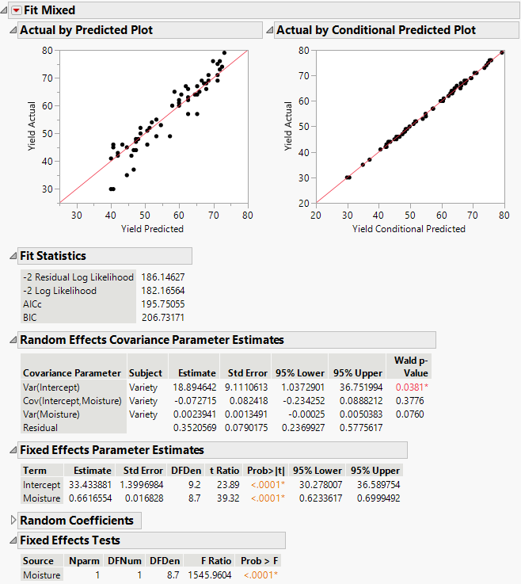Collapse Fixed Effects Parameter Estimates section
Viewport: 521px width, 584px height.
[x=12, y=450]
